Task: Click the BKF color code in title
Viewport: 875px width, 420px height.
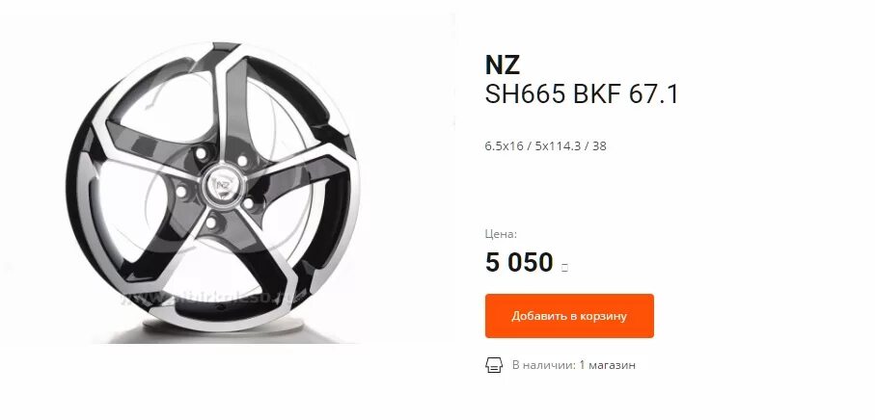Action: pyautogui.click(x=597, y=94)
